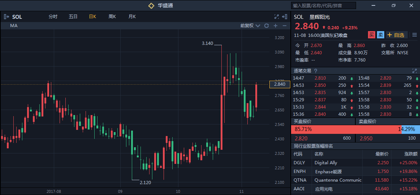The width and height of the screenshot is (420, 195).
Task: Click the MA indicator label
Action: (14, 26)
